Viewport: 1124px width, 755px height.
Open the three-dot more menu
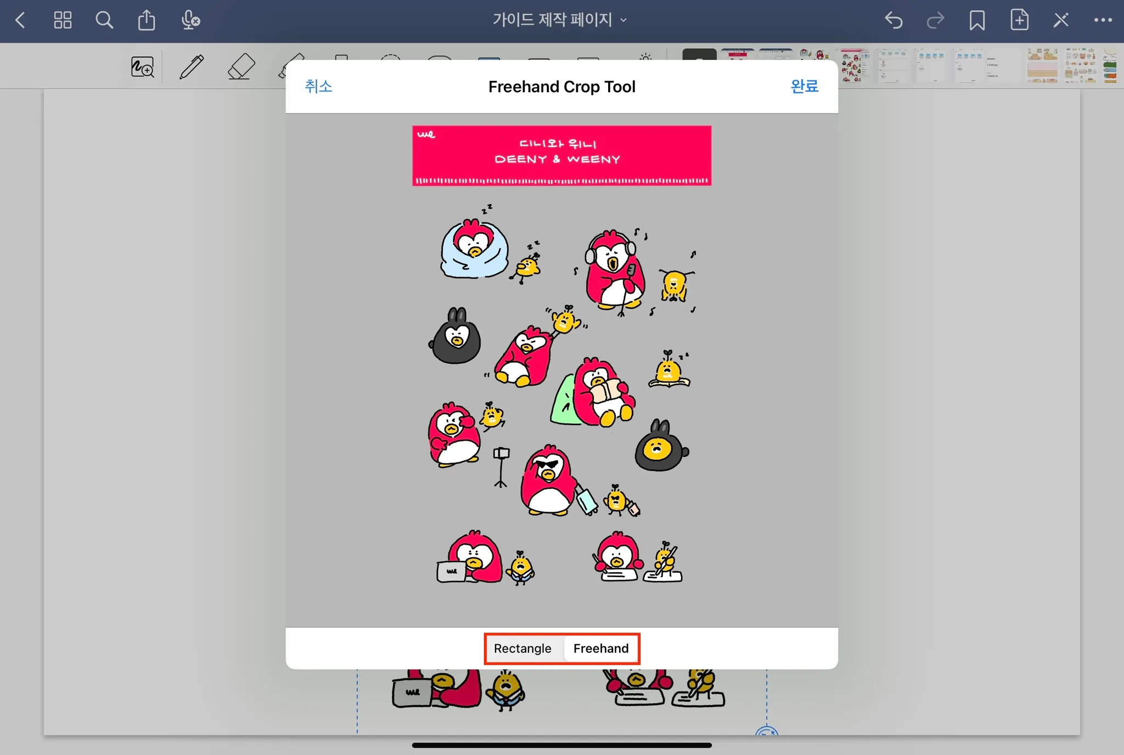tap(1103, 21)
